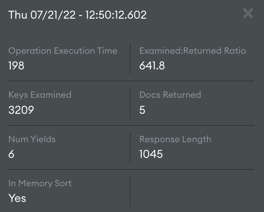This screenshot has width=264, height=212.
Task: Select the execution time value 198
Action: click(16, 66)
